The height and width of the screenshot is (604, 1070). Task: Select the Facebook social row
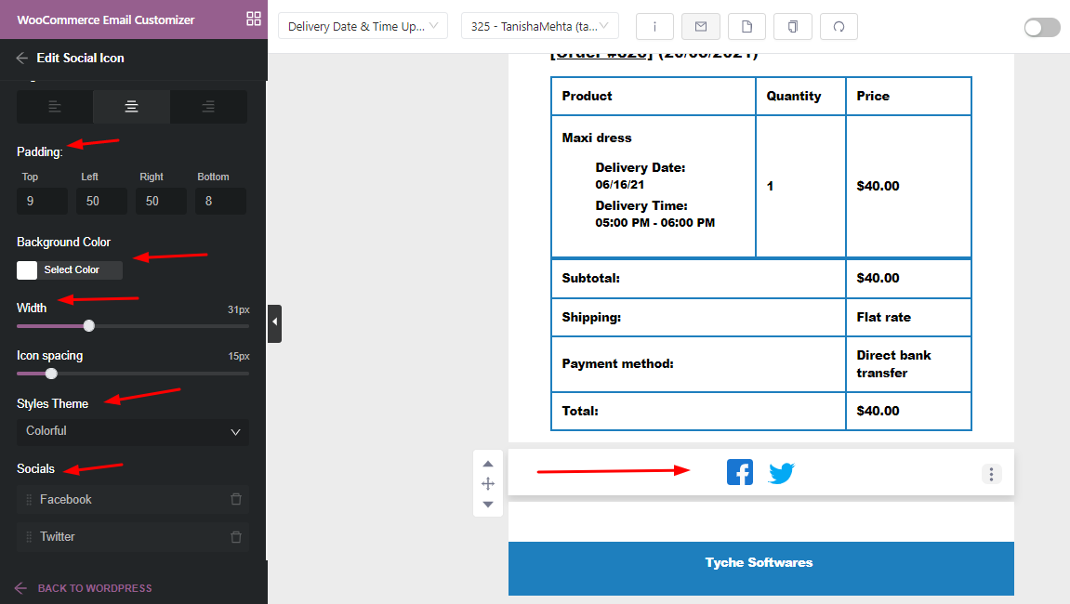tap(133, 500)
